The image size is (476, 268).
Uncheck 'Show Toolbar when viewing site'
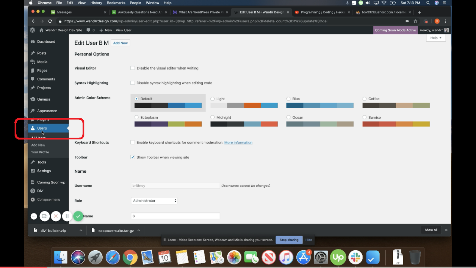coord(132,157)
